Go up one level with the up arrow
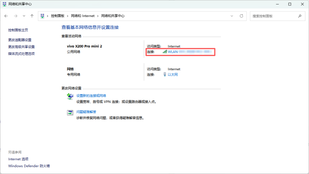The height and width of the screenshot is (174, 309). [32, 16]
